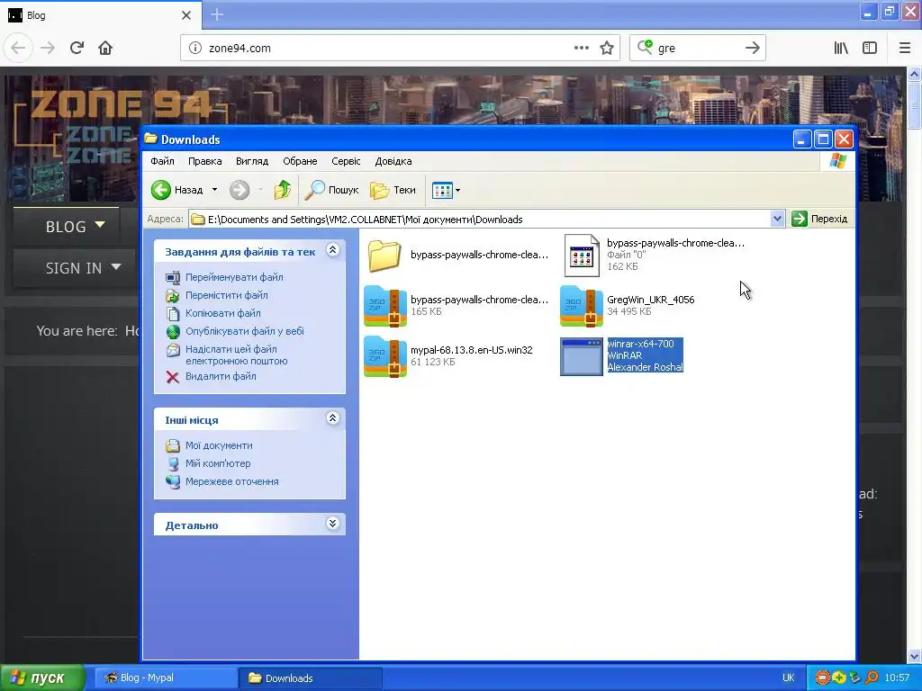The image size is (922, 691).
Task: Click the search go arrow
Action: pyautogui.click(x=753, y=49)
